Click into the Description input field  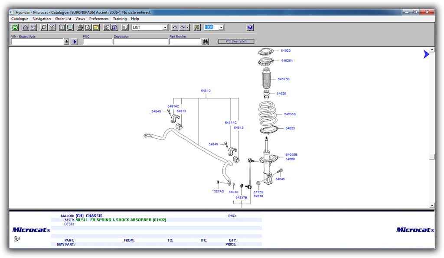coord(141,42)
